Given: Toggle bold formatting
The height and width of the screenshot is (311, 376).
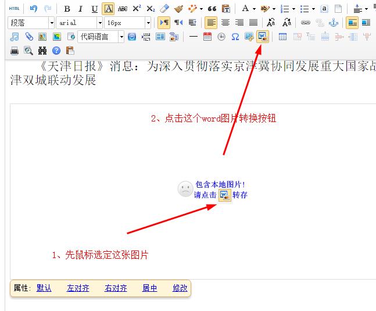Looking at the screenshot, I should tap(67, 9).
